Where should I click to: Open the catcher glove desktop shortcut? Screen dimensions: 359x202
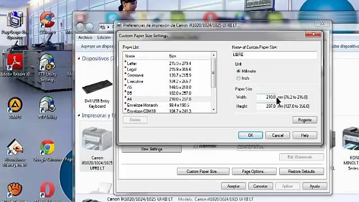[15, 191]
